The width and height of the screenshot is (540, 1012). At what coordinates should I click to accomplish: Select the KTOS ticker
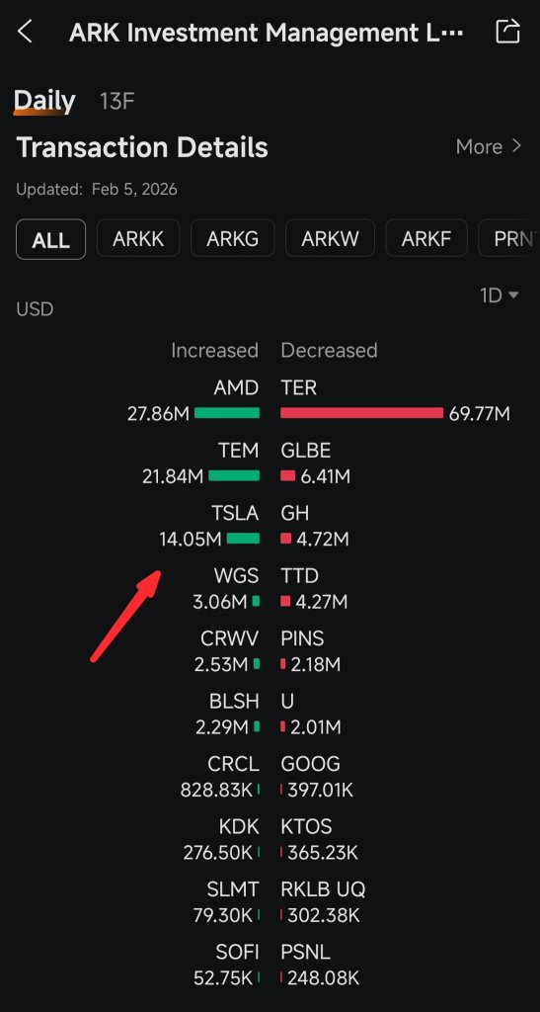[x=306, y=826]
